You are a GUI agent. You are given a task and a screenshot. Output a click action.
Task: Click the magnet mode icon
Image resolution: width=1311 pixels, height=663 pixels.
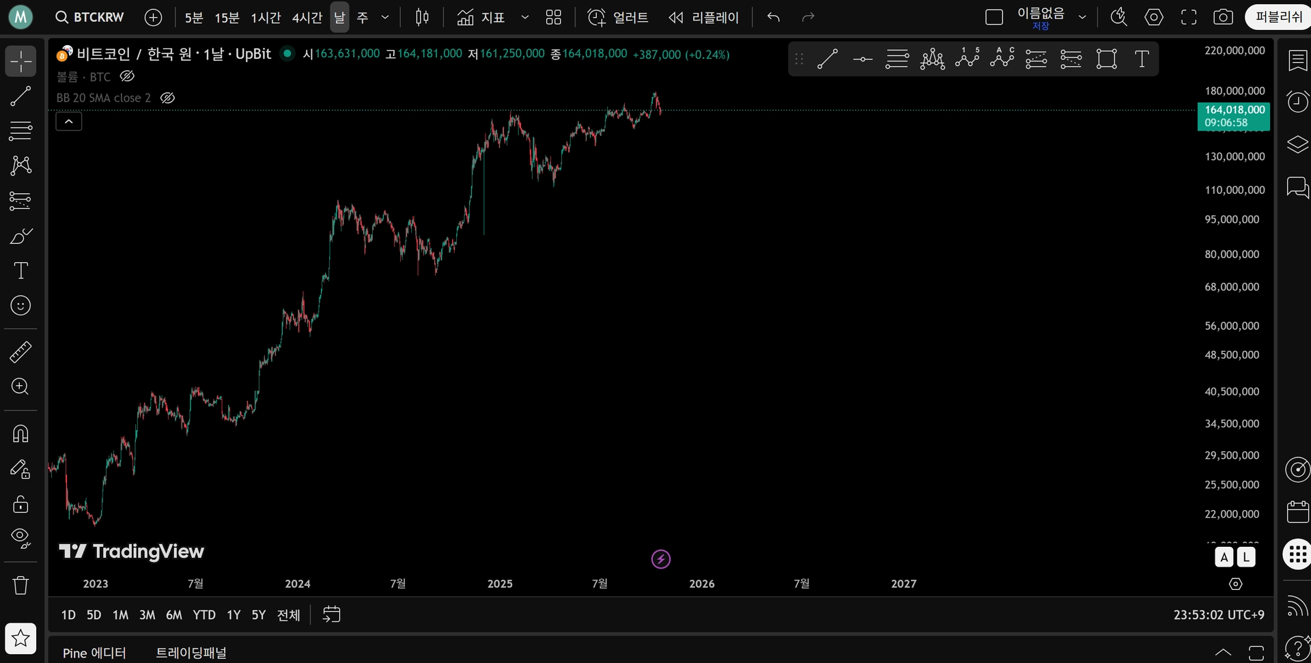pos(20,434)
